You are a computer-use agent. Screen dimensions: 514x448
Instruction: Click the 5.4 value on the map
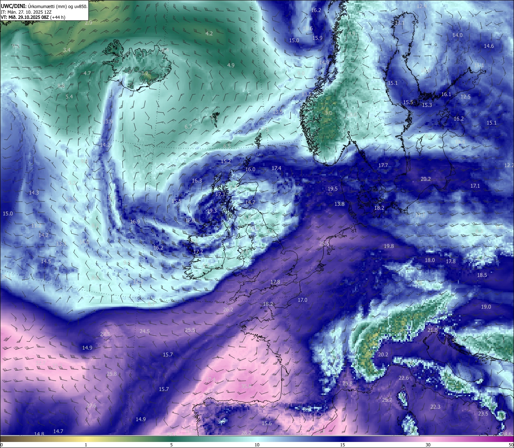click(69, 97)
